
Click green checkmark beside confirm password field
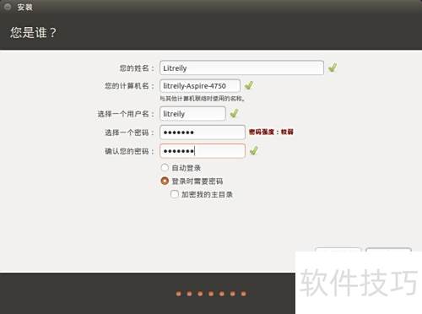[x=254, y=150]
